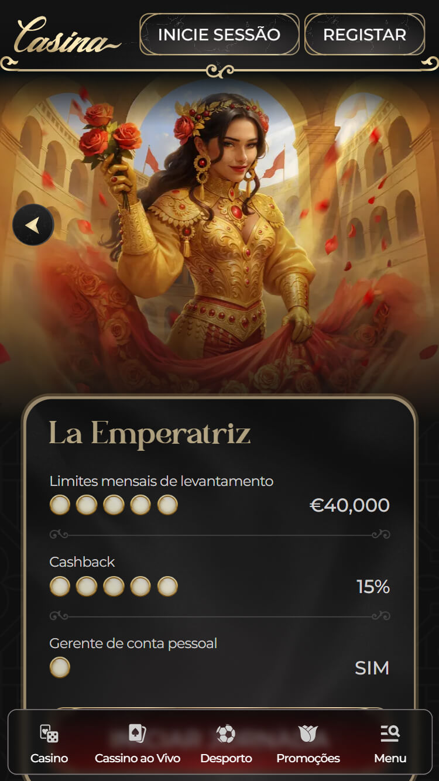Select the Desporto tab label

pos(226,758)
